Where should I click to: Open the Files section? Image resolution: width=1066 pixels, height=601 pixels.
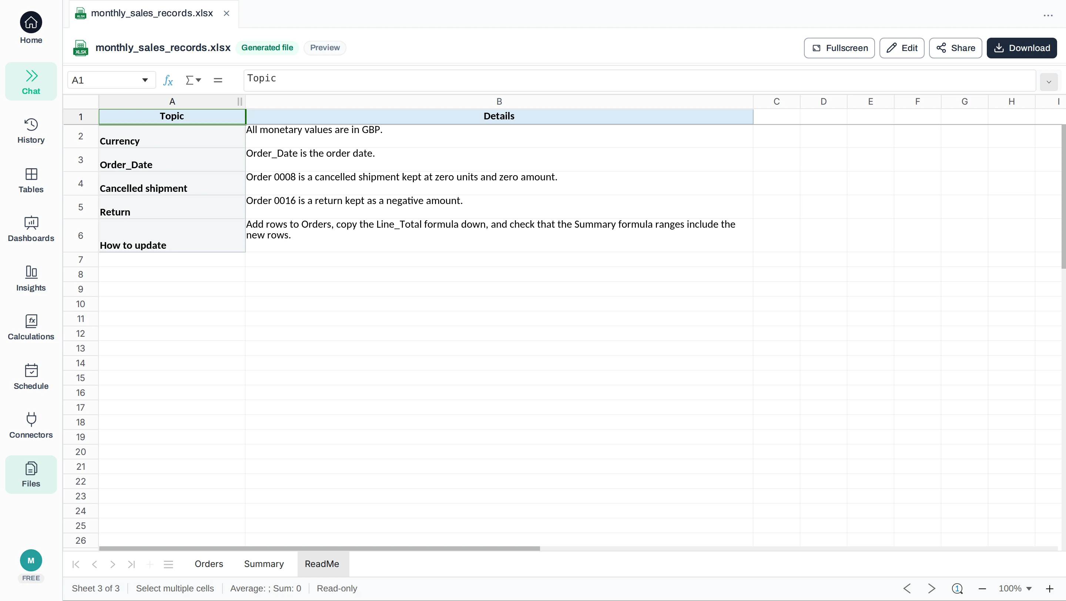31,475
